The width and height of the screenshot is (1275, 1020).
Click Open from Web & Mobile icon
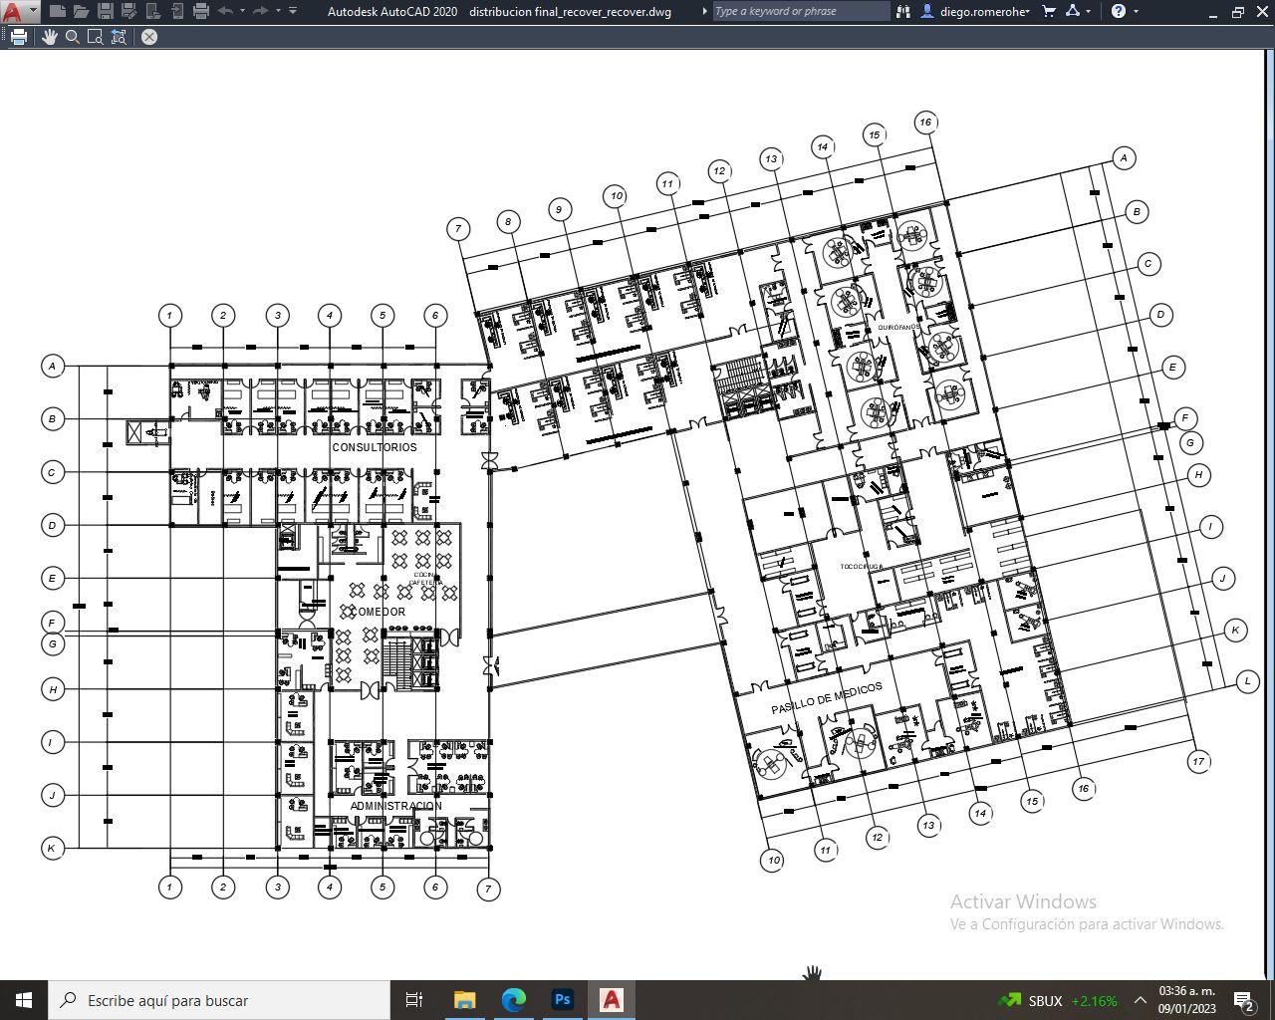click(x=153, y=12)
